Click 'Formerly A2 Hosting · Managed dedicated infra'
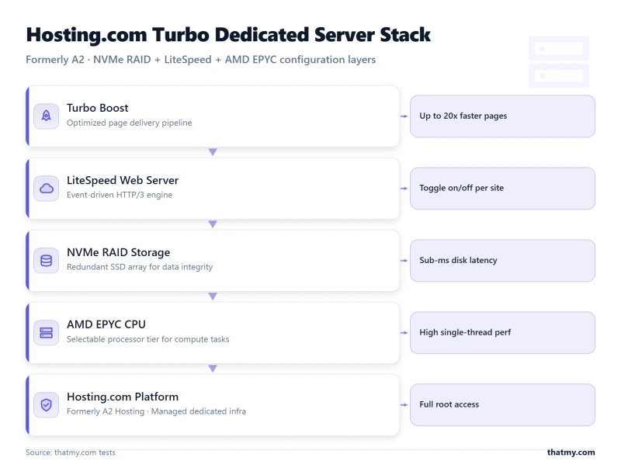This screenshot has width=621, height=468. click(156, 411)
